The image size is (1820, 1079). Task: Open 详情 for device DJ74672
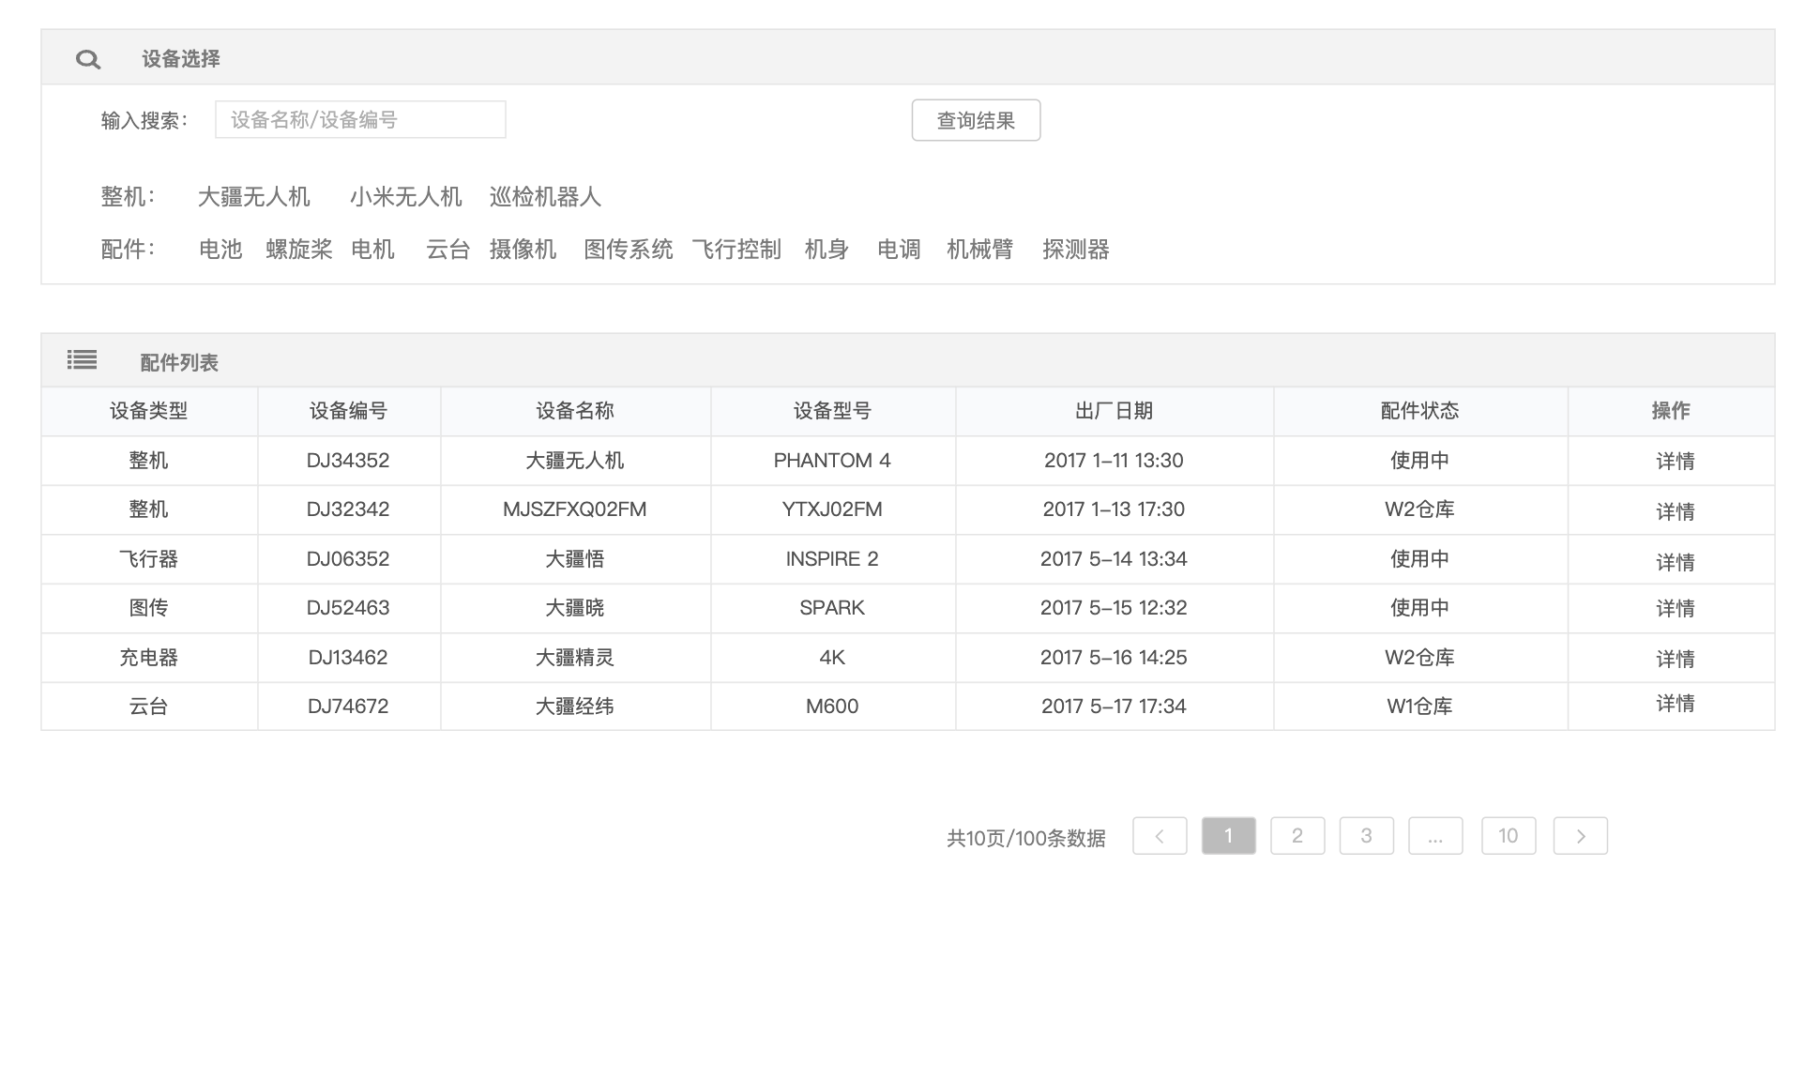[x=1675, y=704]
